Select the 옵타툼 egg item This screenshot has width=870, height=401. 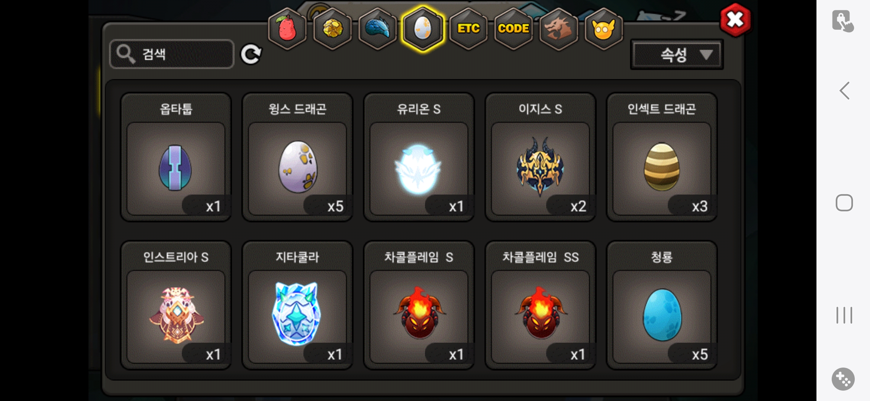tap(176, 157)
